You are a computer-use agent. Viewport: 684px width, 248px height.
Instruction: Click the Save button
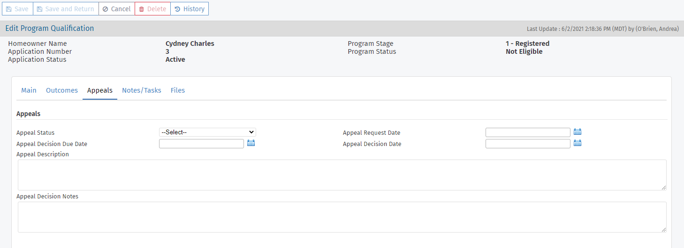[17, 9]
